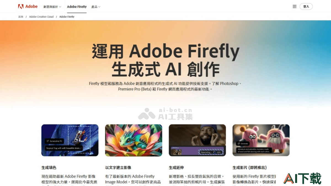Image resolution: width=331 pixels, height=186 pixels.
Task: Expand the 創意與設計 dropdown menu
Action: click(x=52, y=7)
